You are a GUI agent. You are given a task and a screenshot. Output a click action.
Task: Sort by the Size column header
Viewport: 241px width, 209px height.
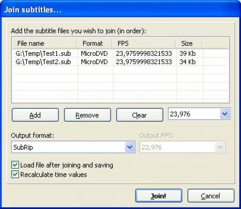coord(189,43)
